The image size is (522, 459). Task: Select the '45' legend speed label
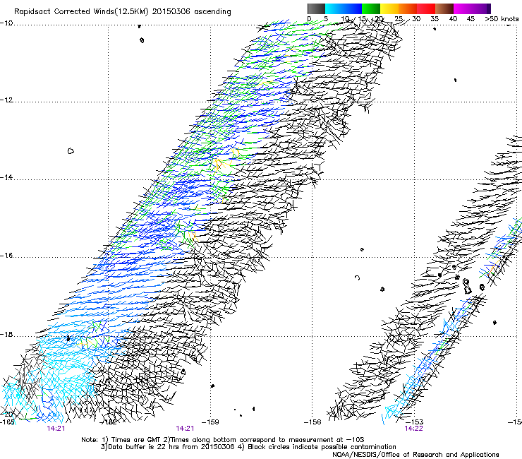[x=471, y=19]
